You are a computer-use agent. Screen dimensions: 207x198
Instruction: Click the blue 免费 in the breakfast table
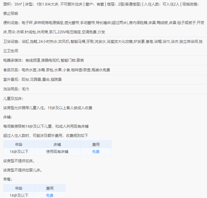(50, 195)
